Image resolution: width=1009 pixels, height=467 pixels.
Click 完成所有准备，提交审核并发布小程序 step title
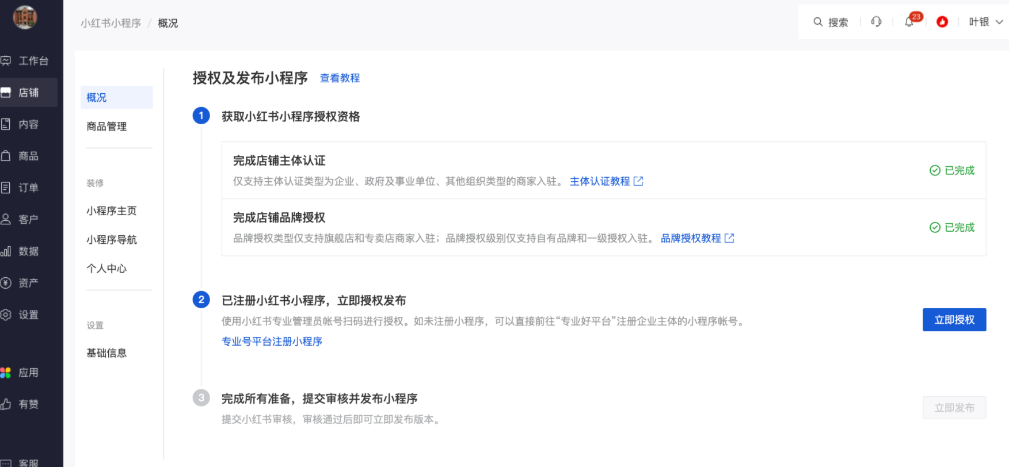coord(319,399)
